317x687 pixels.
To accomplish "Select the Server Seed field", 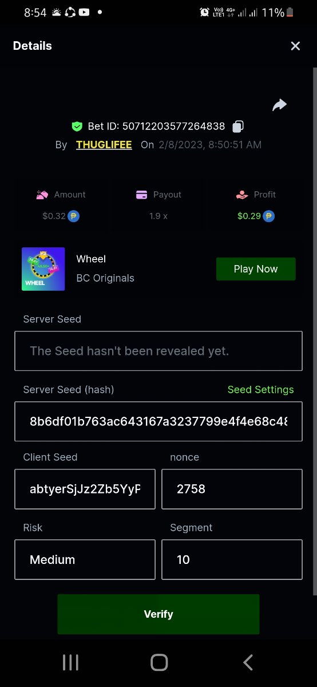I will click(158, 351).
